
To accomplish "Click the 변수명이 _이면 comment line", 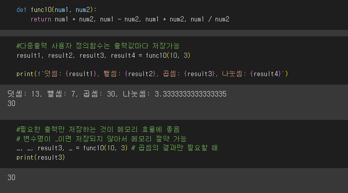I will (x=102, y=139).
